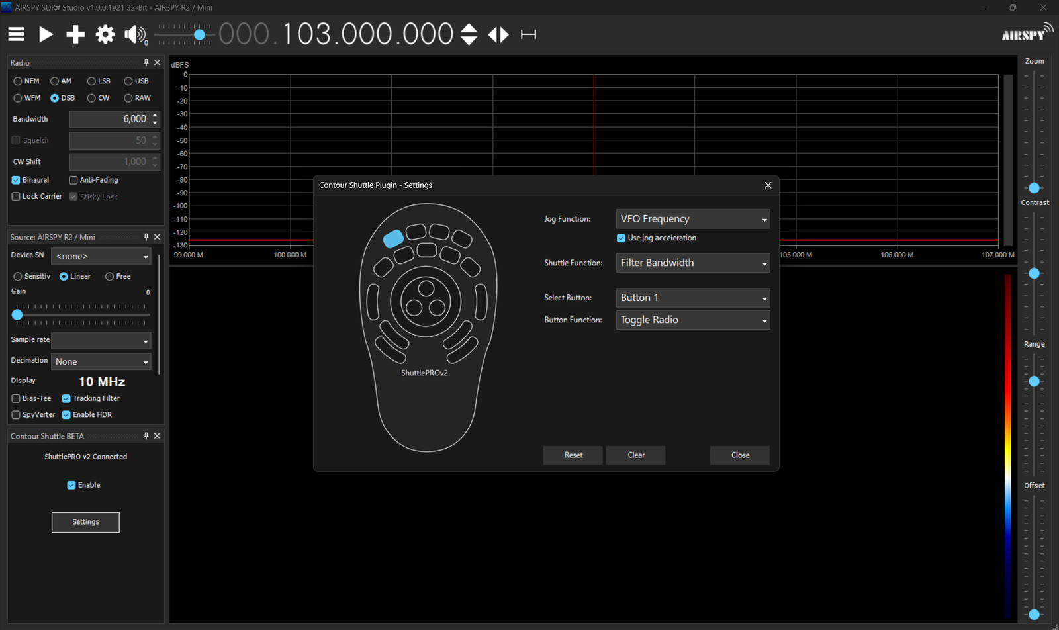Image resolution: width=1059 pixels, height=630 pixels.
Task: Click the Gain slider handle
Action: [x=17, y=315]
